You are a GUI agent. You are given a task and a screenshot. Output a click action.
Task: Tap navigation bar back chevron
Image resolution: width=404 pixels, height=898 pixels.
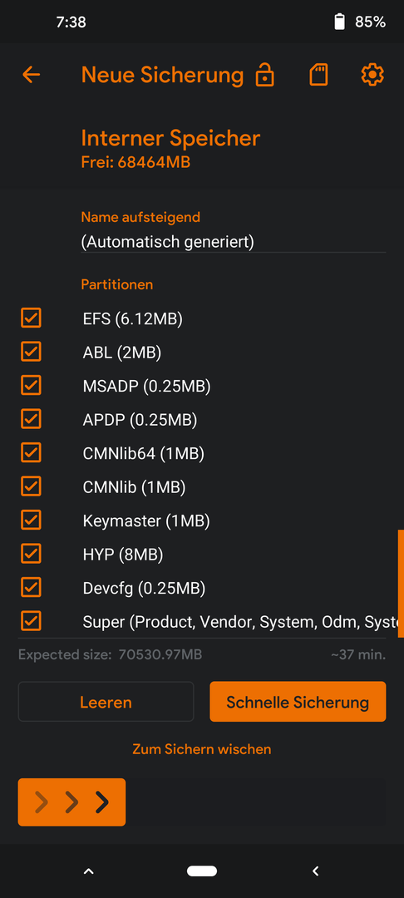(315, 871)
